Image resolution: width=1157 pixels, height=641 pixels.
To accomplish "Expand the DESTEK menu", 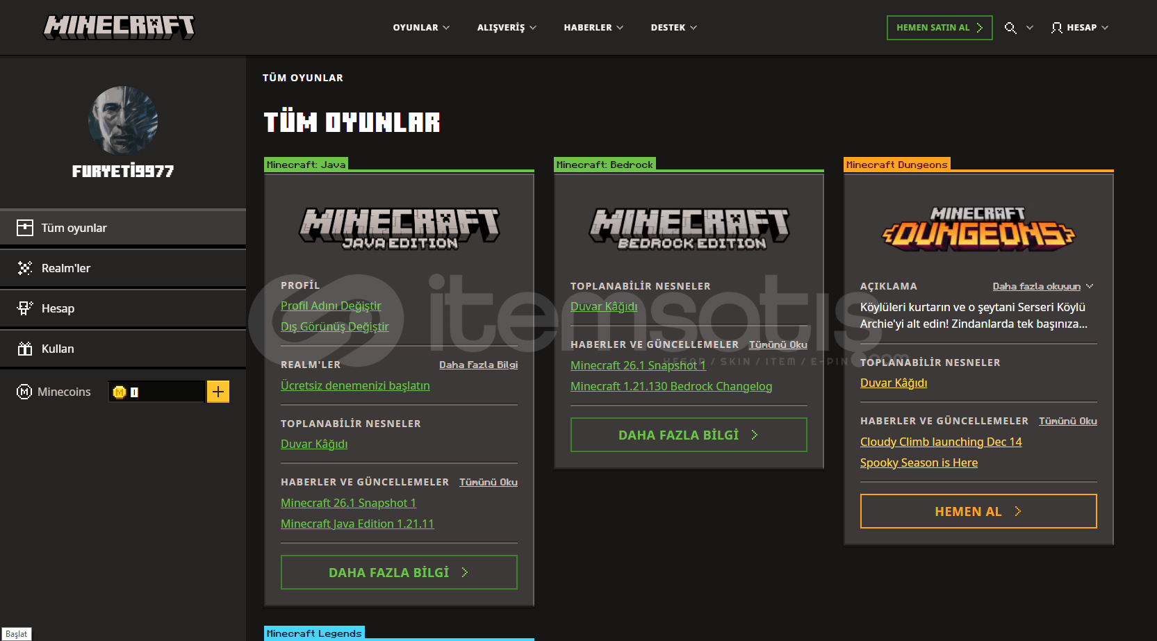I will point(673,28).
